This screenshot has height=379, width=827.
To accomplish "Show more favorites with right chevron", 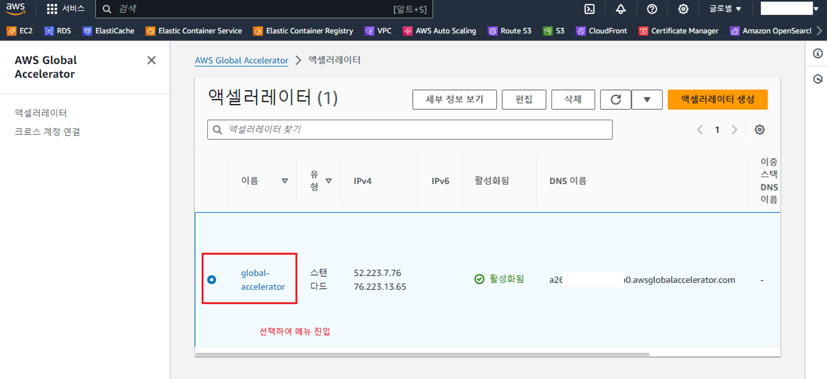I will pos(820,31).
